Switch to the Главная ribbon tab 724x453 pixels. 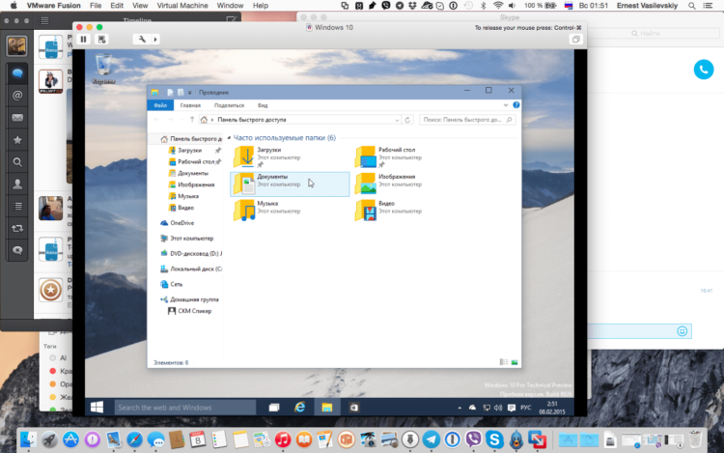coord(190,105)
